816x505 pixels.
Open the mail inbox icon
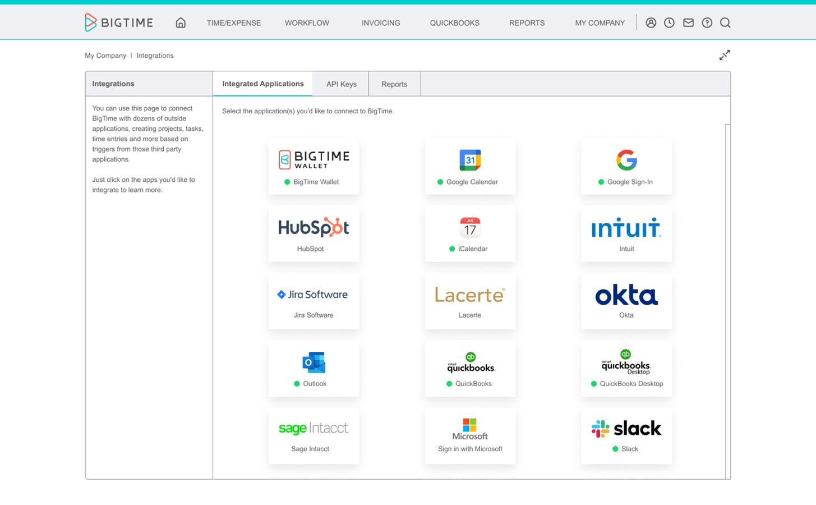[x=688, y=23]
